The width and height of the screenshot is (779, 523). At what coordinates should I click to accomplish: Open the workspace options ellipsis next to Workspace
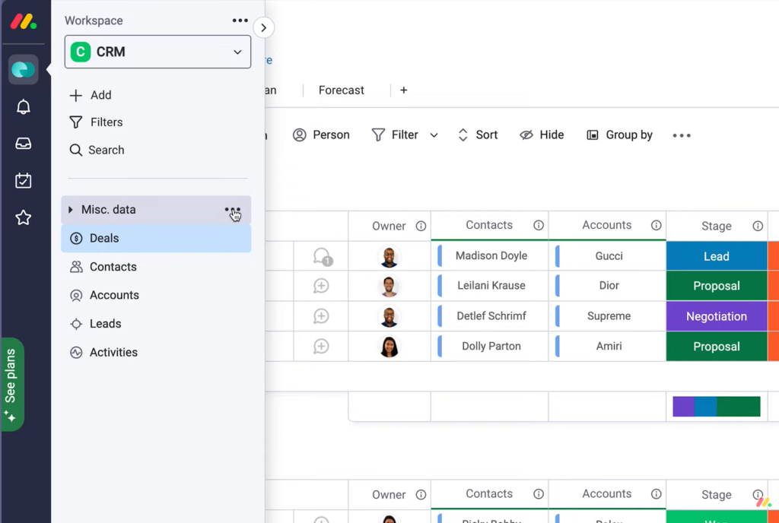pyautogui.click(x=240, y=20)
